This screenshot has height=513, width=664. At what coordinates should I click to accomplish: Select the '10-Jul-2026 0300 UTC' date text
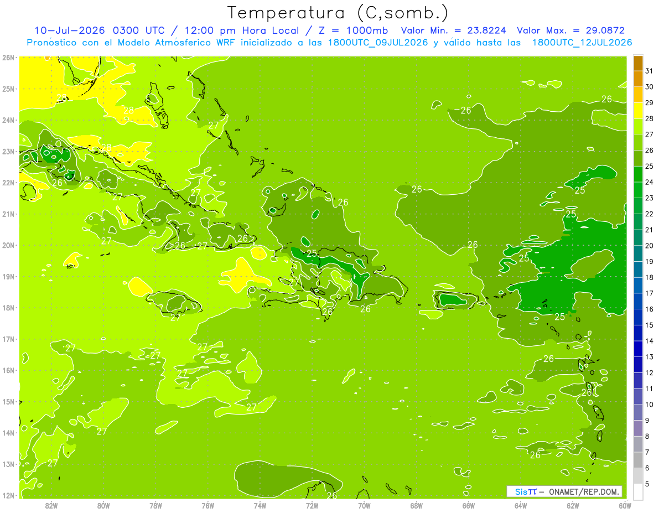pyautogui.click(x=99, y=30)
